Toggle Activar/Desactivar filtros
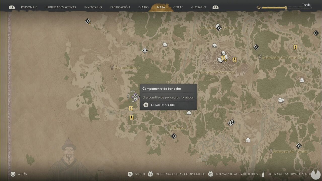This screenshot has width=322, height=181. (x=233, y=174)
